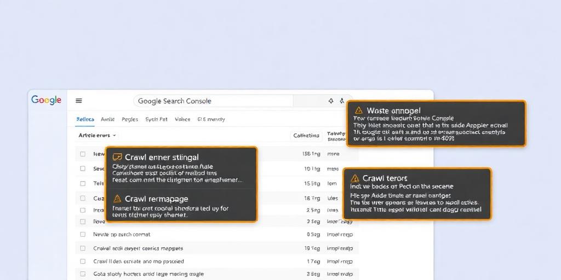This screenshot has height=280, width=561.
Task: Tick the checkbox in the "lom" row
Action: [83, 184]
